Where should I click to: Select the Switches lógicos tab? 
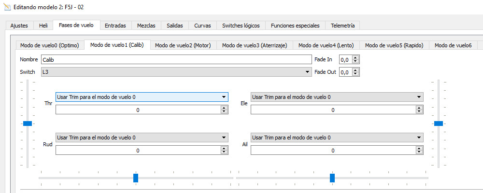point(241,25)
